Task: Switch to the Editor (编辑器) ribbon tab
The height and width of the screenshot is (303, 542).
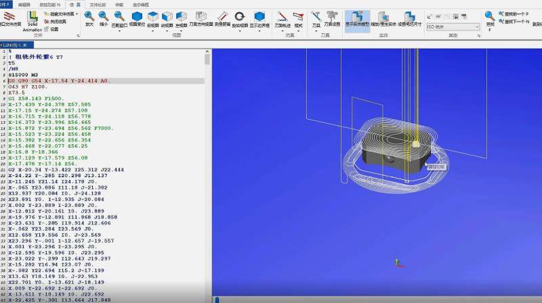Action: click(x=24, y=4)
